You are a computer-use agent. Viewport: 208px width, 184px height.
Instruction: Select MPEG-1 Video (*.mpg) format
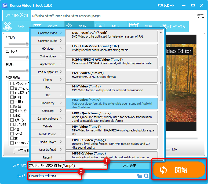(112, 143)
